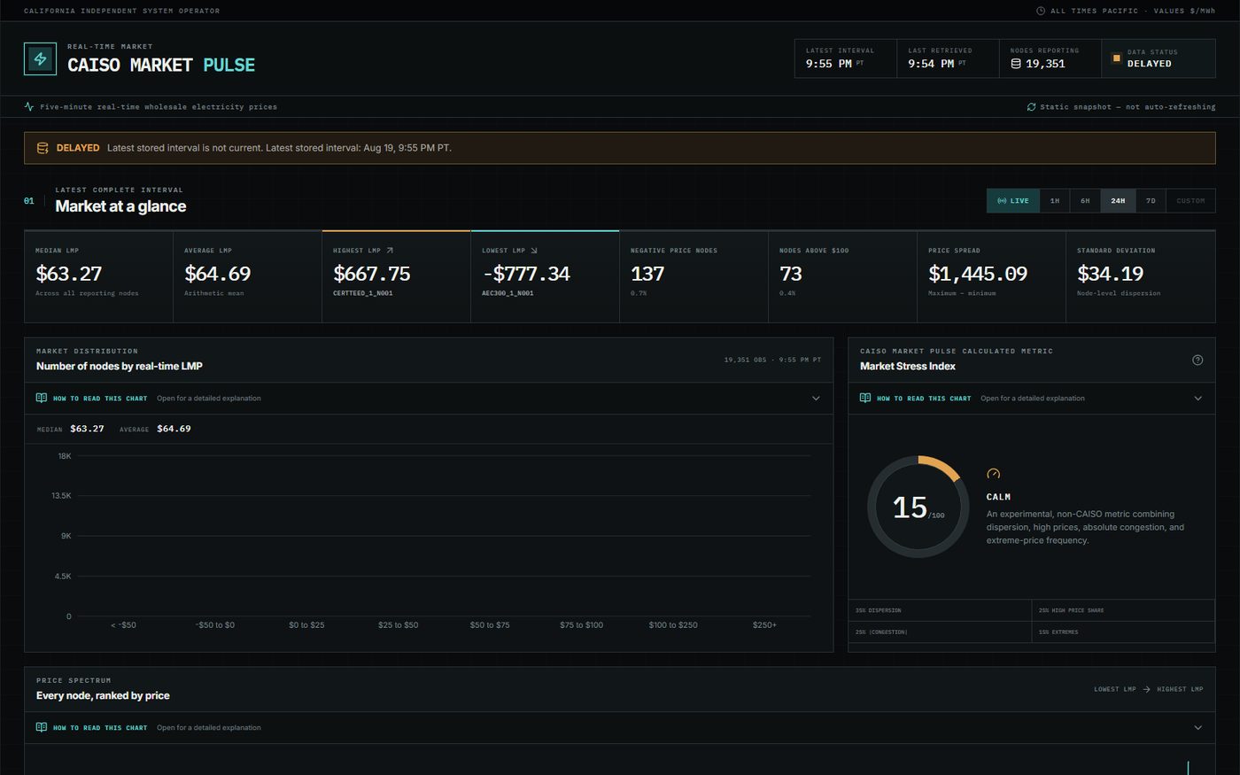Click the 15% Extremes weight cell
Viewport: 1240px width, 775px height.
tap(1123, 632)
